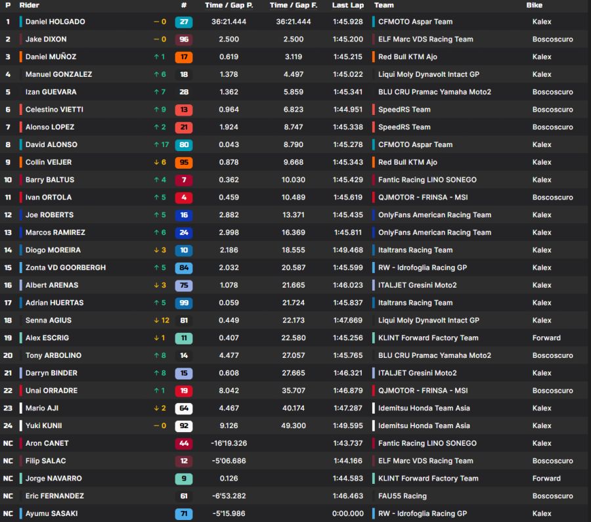The height and width of the screenshot is (522, 591).
Task: Click the Time / Gap F. column header
Action: tap(294, 5)
